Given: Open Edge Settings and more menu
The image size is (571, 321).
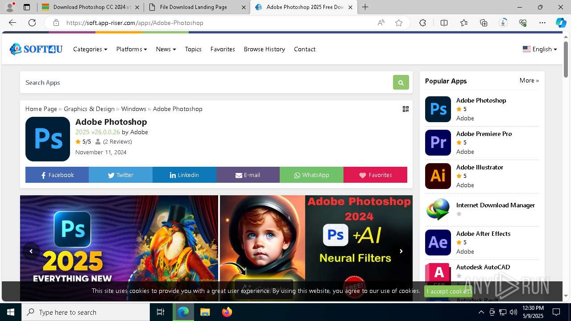Looking at the screenshot, I should pos(542,23).
